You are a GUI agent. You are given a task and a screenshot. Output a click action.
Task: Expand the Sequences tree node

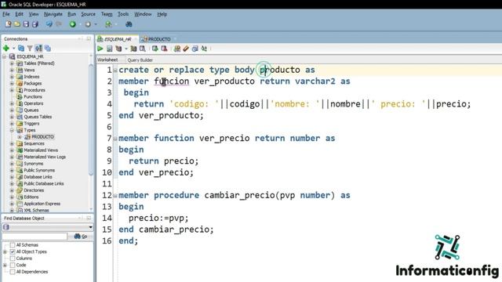coord(12,143)
